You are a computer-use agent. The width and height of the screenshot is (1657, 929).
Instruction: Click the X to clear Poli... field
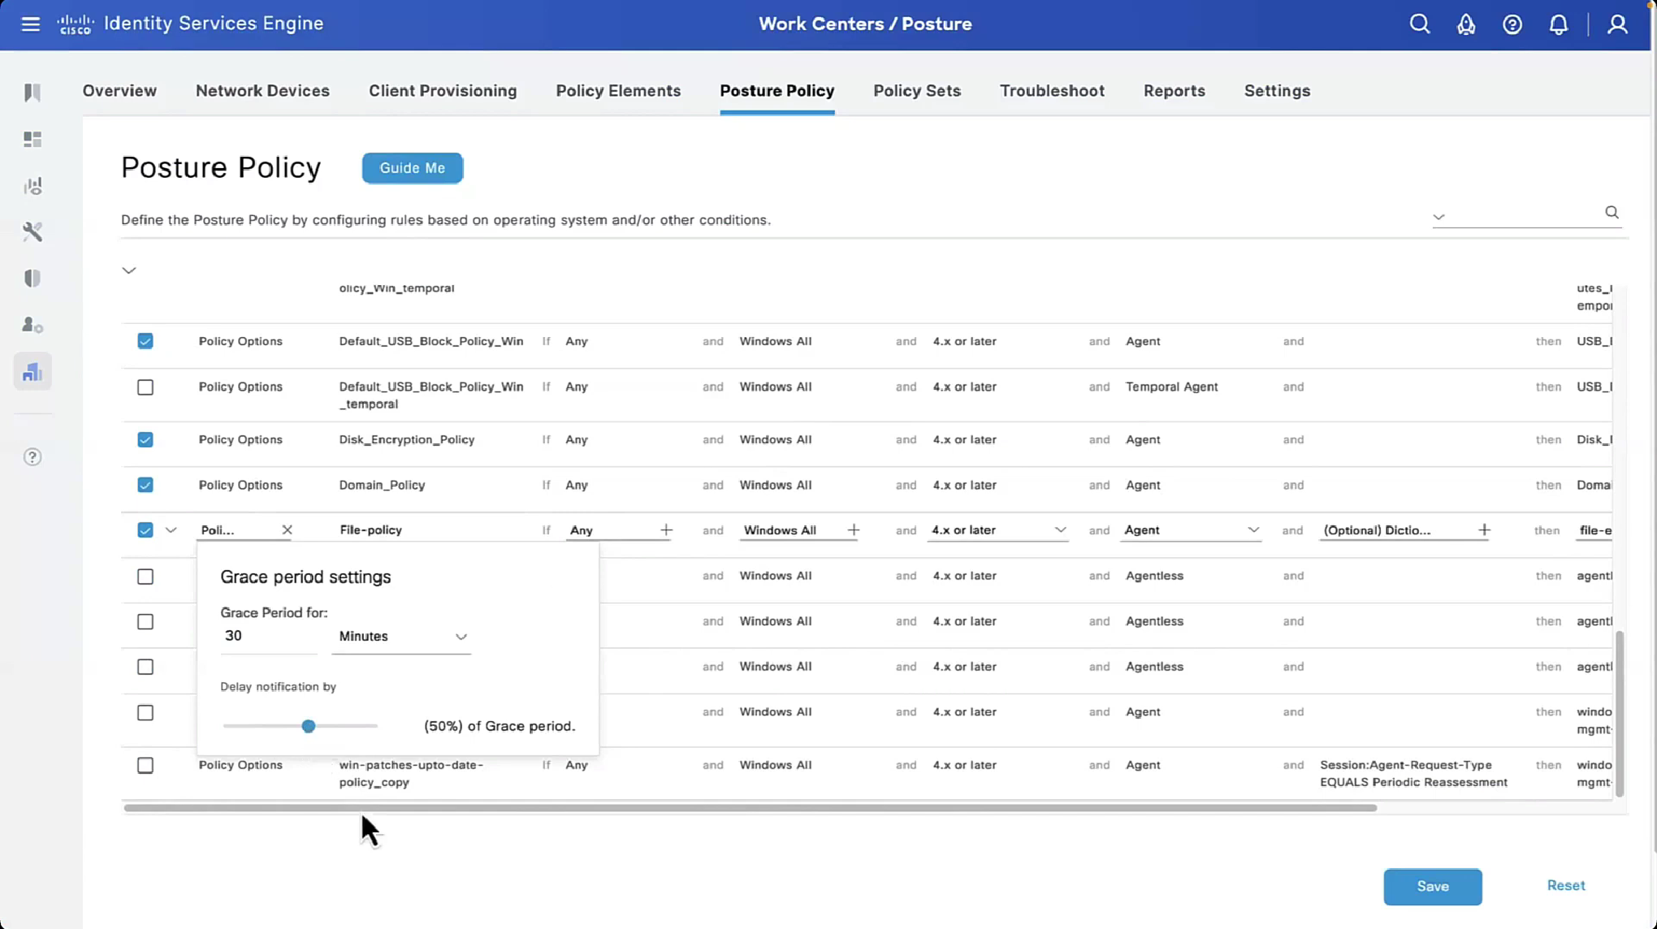click(287, 529)
